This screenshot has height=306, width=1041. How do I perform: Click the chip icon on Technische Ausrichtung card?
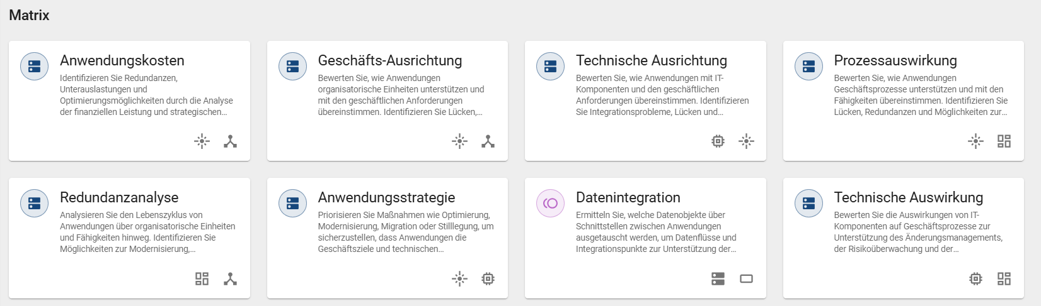coord(718,141)
